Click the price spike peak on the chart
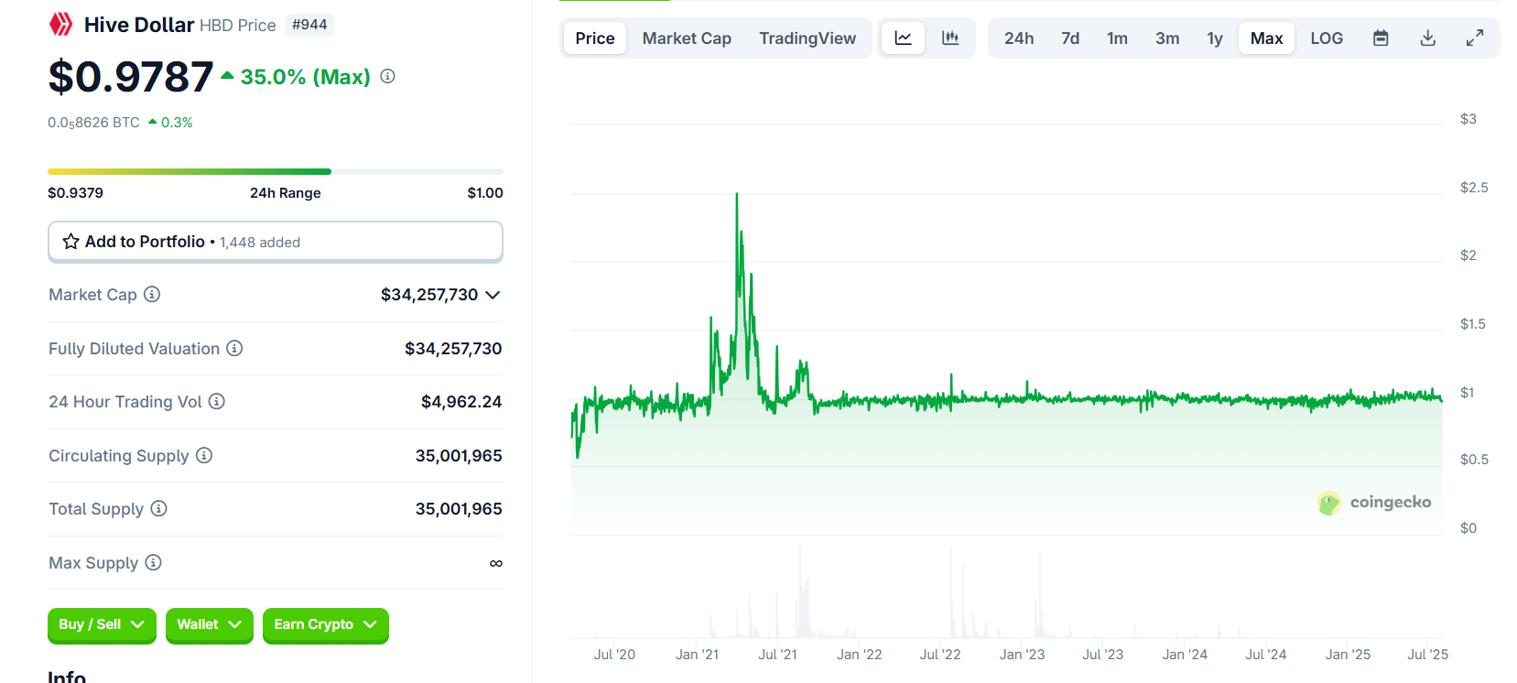 click(x=737, y=194)
